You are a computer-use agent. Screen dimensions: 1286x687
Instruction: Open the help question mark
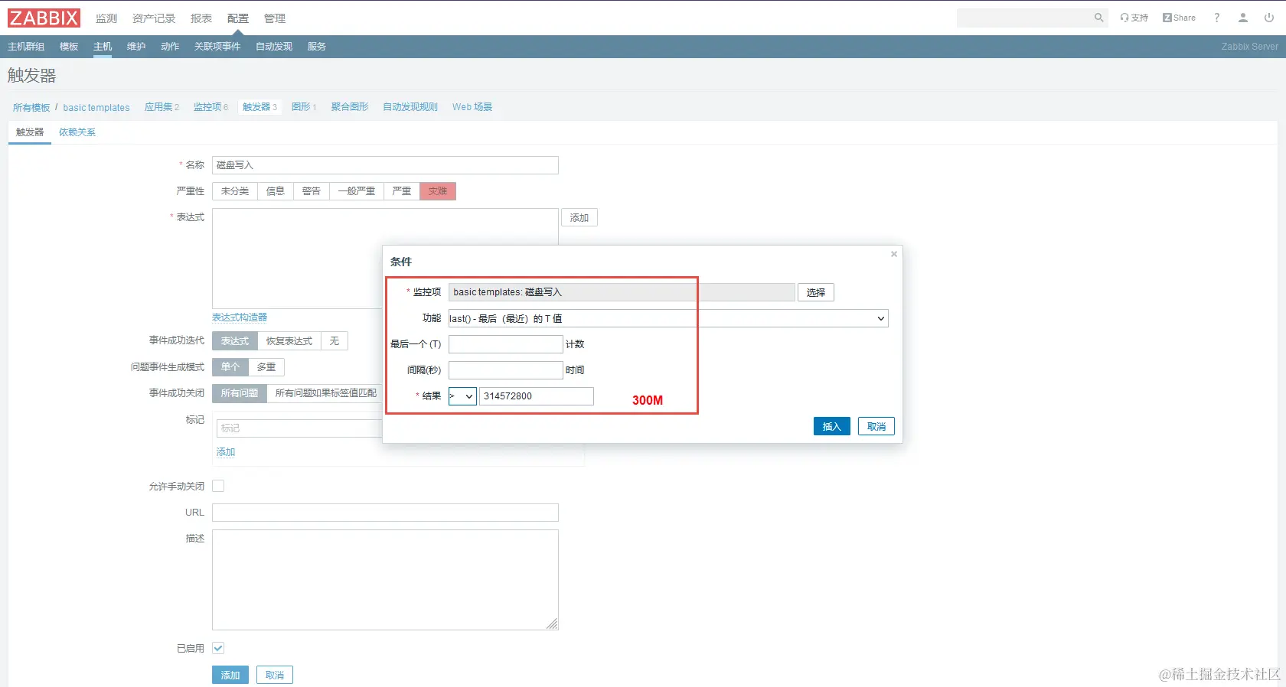point(1216,18)
